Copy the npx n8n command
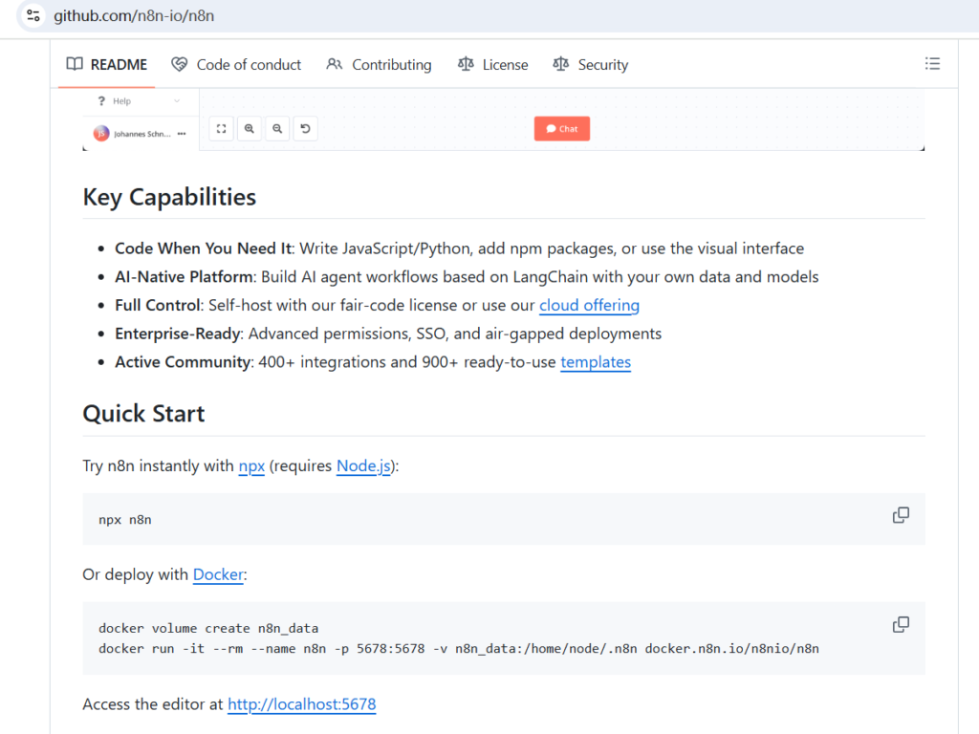Viewport: 979px width, 734px height. pos(900,515)
